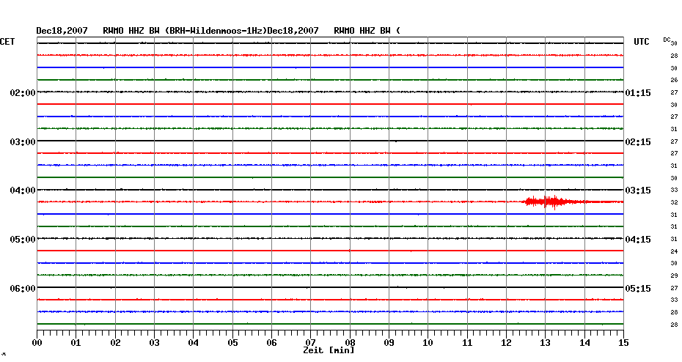The image size is (682, 362).
Task: Click minute axis tick label 10
Action: pyautogui.click(x=428, y=343)
